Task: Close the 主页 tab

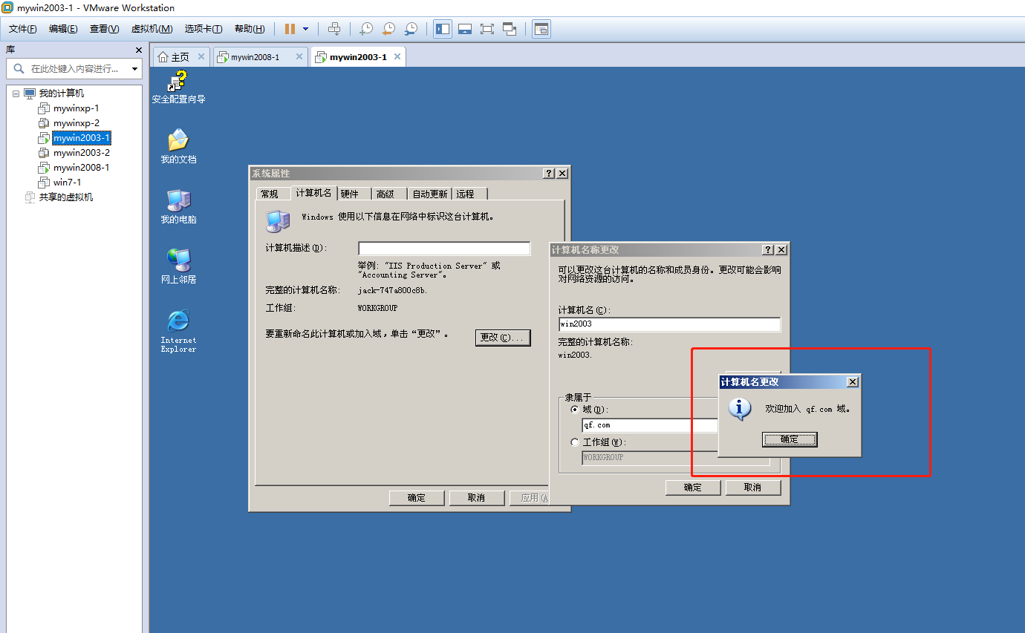Action: click(201, 56)
